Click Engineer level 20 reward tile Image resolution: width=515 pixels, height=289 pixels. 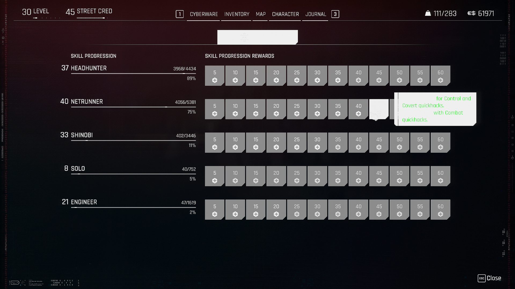click(276, 210)
